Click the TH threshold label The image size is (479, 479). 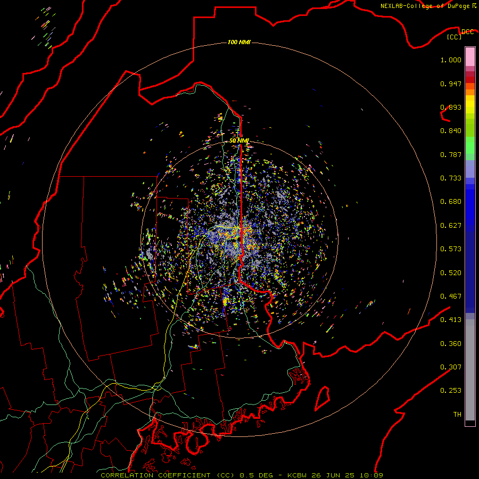[x=457, y=415]
